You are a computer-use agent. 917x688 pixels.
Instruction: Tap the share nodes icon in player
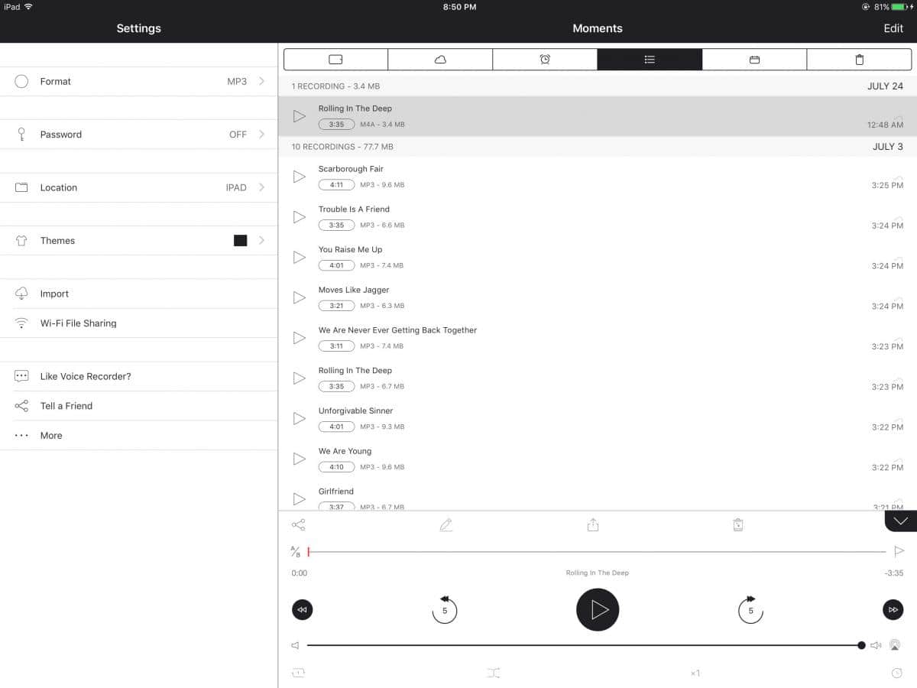coord(299,525)
